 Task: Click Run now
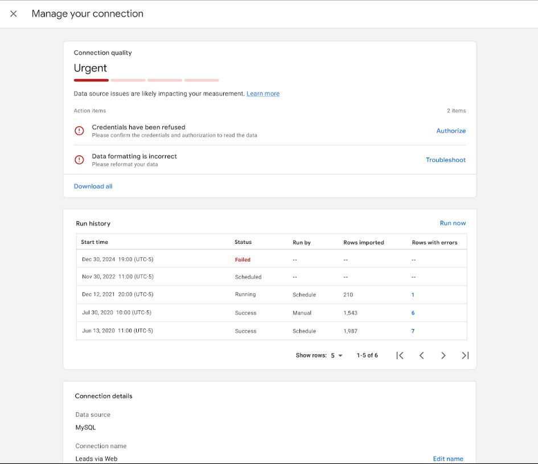coord(453,223)
